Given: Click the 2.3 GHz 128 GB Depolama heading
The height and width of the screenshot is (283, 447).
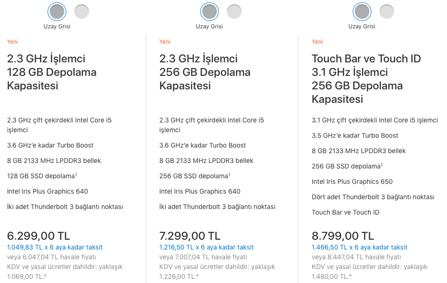Looking at the screenshot, I should click(x=52, y=72).
